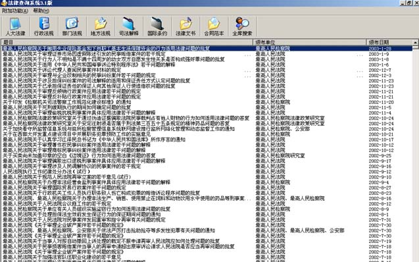Viewport: 419px width, 262px height.
Task: Select row 最高人民法院关于人民法院合议庭工作的若干规定
Action: [207, 203]
